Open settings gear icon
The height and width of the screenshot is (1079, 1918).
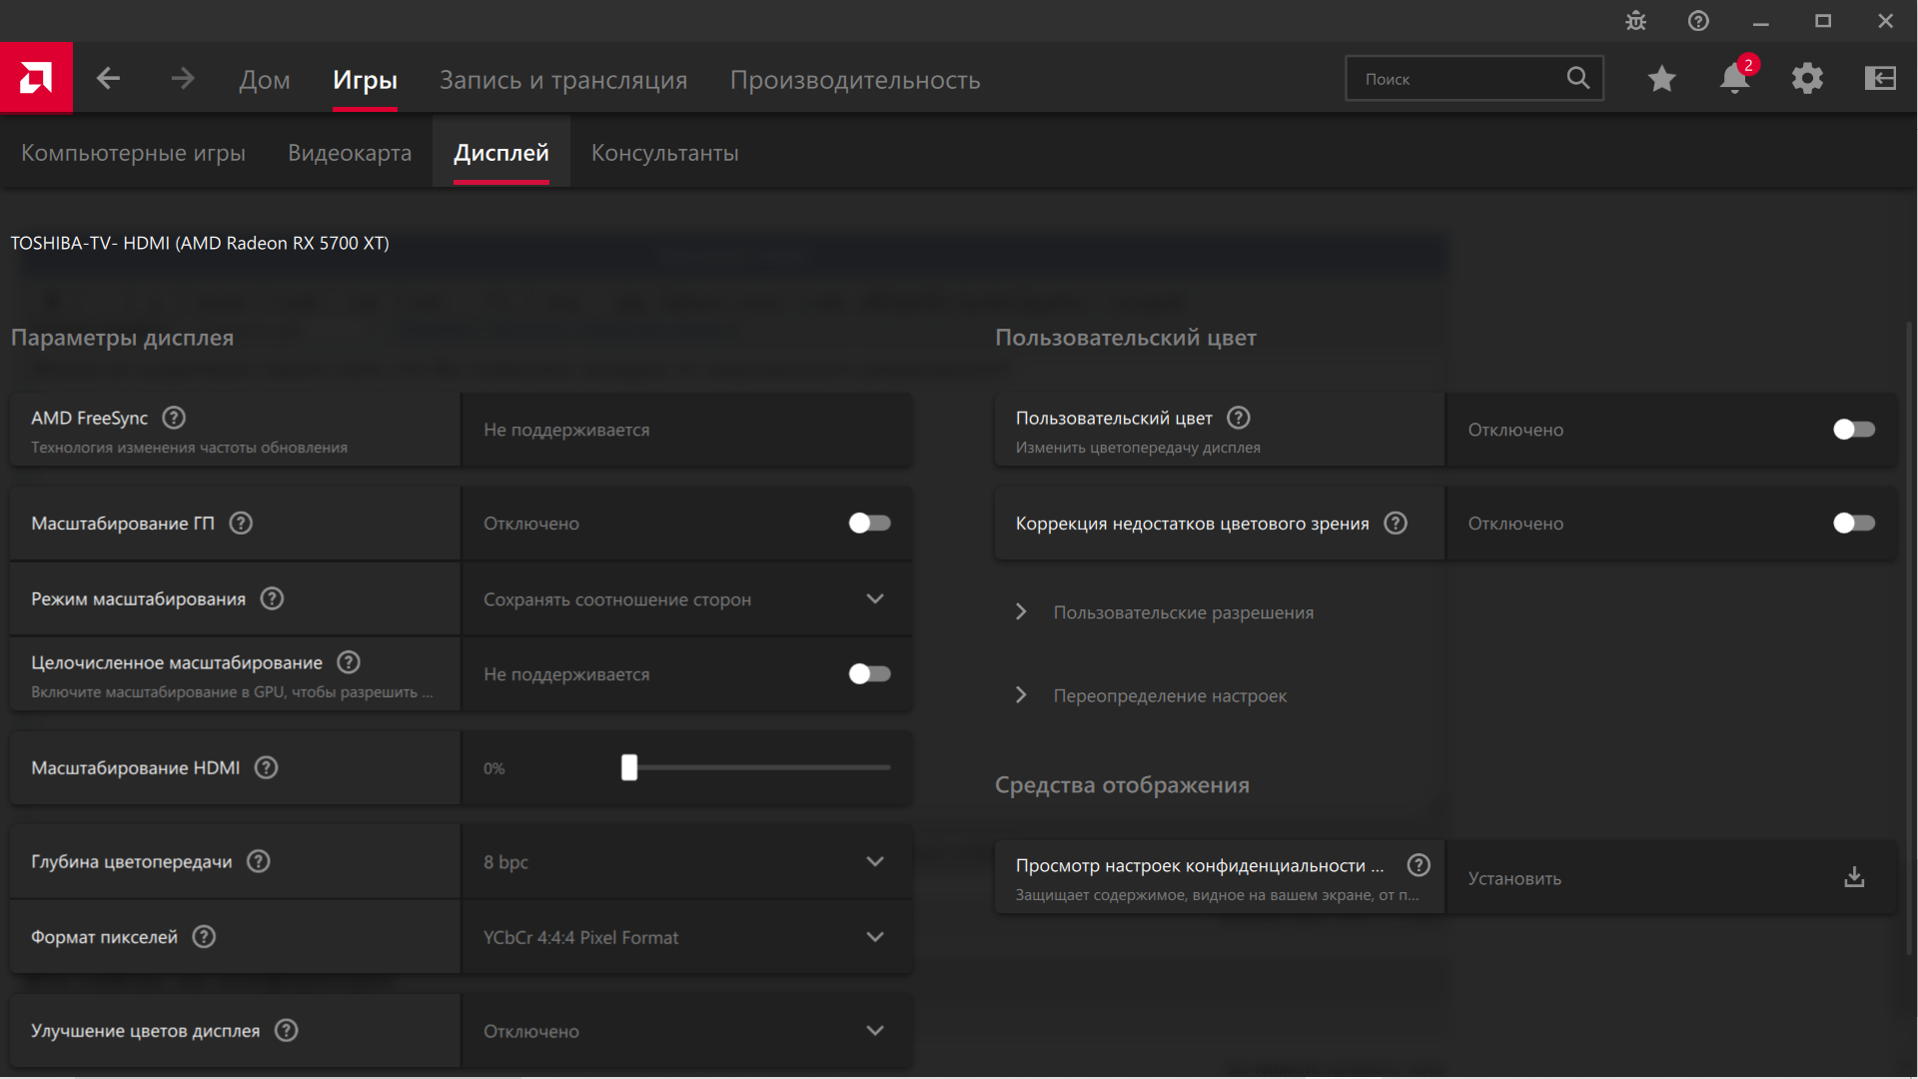[x=1807, y=78]
